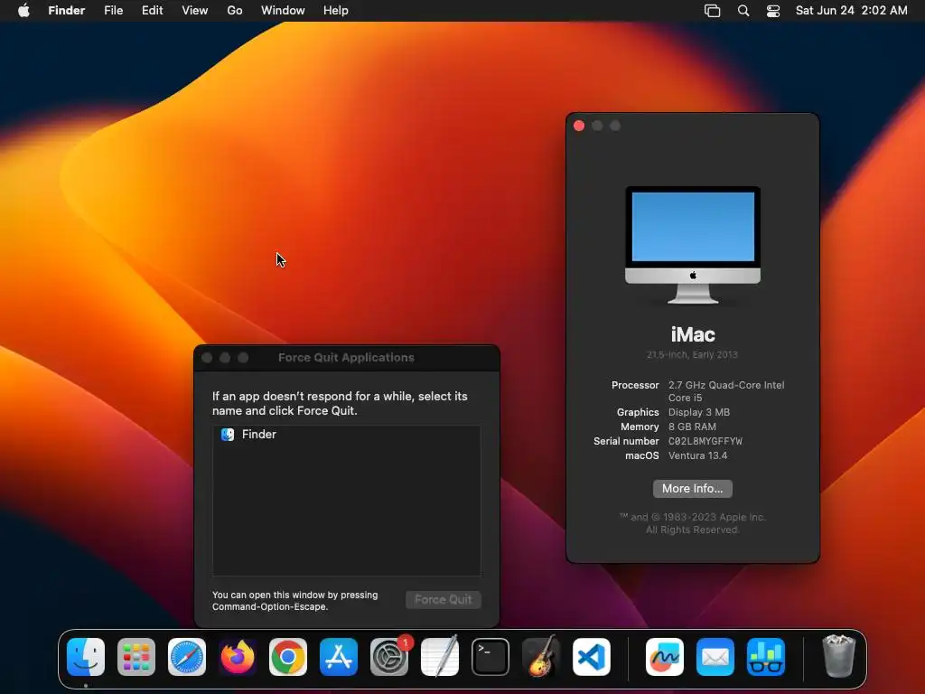The width and height of the screenshot is (925, 694).
Task: Click the Ventura 13.4 macOS version
Action: coord(697,455)
